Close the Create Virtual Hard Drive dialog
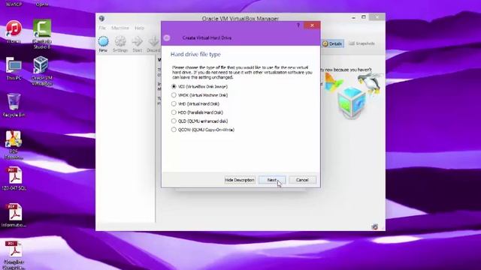 point(312,25)
